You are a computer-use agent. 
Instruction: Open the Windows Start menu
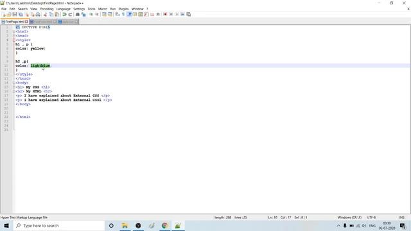(x=6, y=225)
